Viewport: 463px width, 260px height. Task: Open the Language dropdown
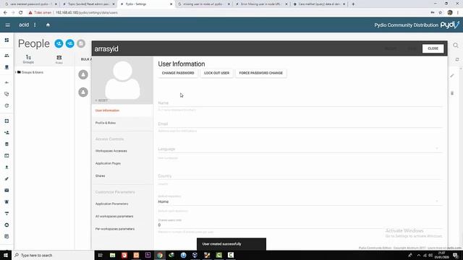300,149
